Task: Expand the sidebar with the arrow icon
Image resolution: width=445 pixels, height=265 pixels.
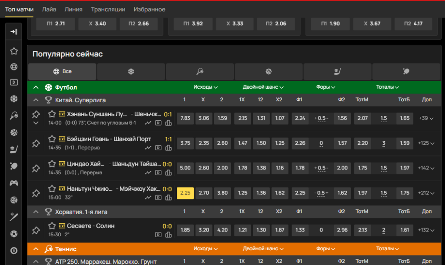Action: 13,31
